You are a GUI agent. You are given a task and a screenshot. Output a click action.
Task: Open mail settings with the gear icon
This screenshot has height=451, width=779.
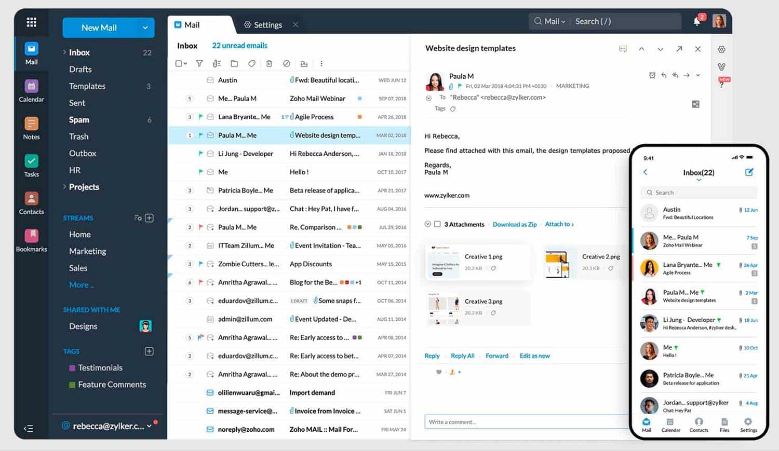click(x=721, y=49)
